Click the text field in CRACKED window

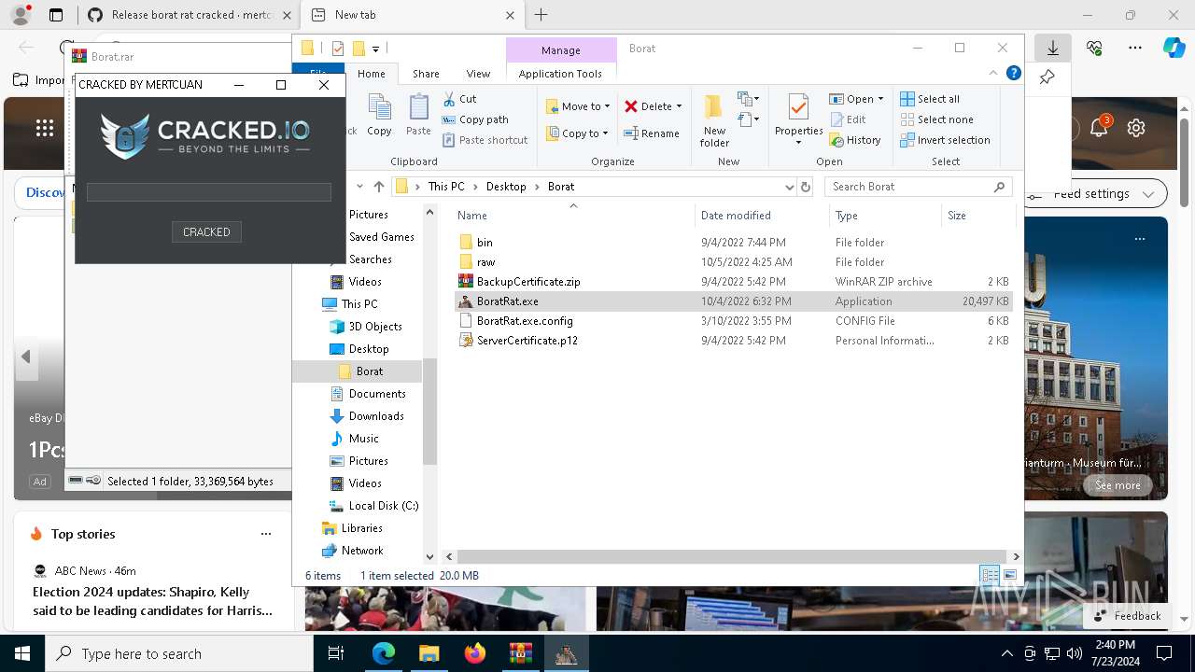209,192
